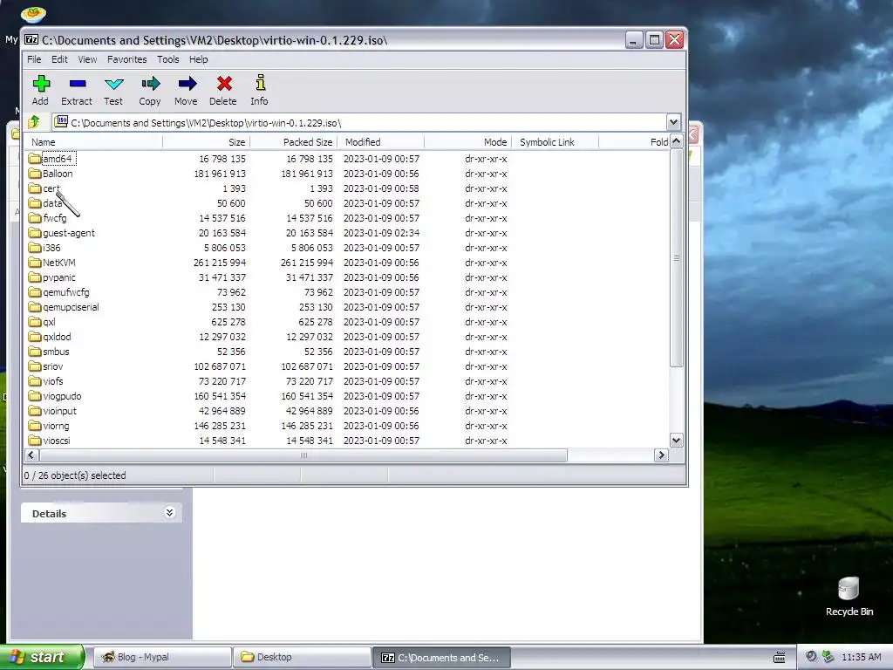This screenshot has width=893, height=670.
Task: Select the viorng folder icon
Action: pos(35,425)
